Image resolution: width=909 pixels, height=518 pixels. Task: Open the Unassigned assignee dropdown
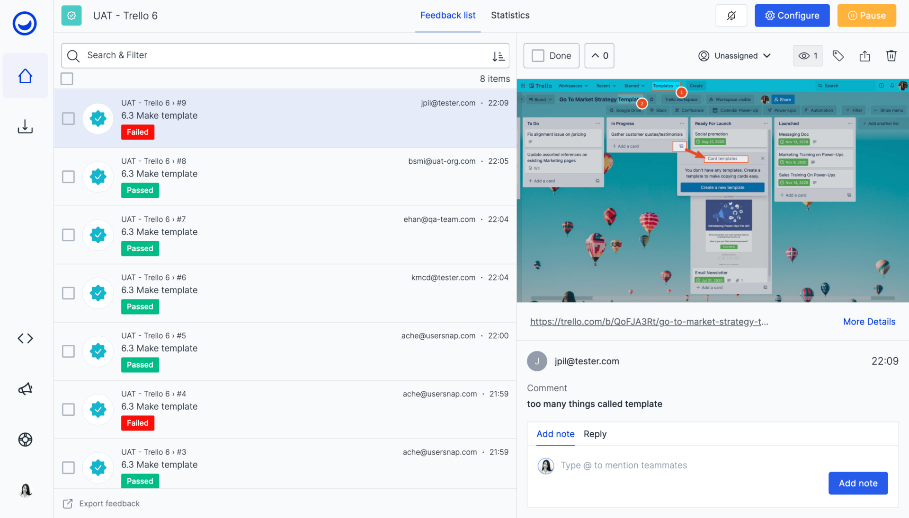(735, 55)
